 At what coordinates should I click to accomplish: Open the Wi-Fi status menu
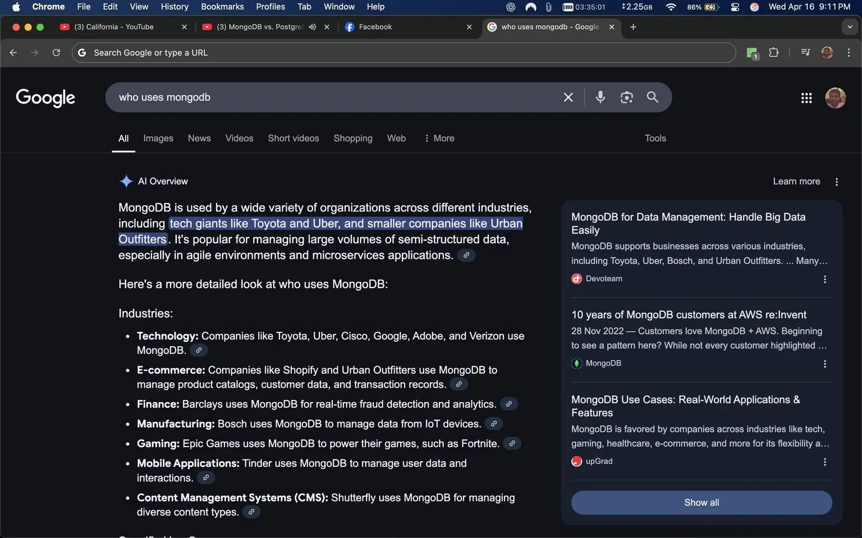tap(671, 7)
